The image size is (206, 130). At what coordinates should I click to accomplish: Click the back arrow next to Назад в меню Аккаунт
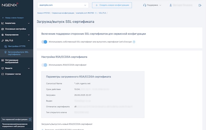[x=3, y=18]
